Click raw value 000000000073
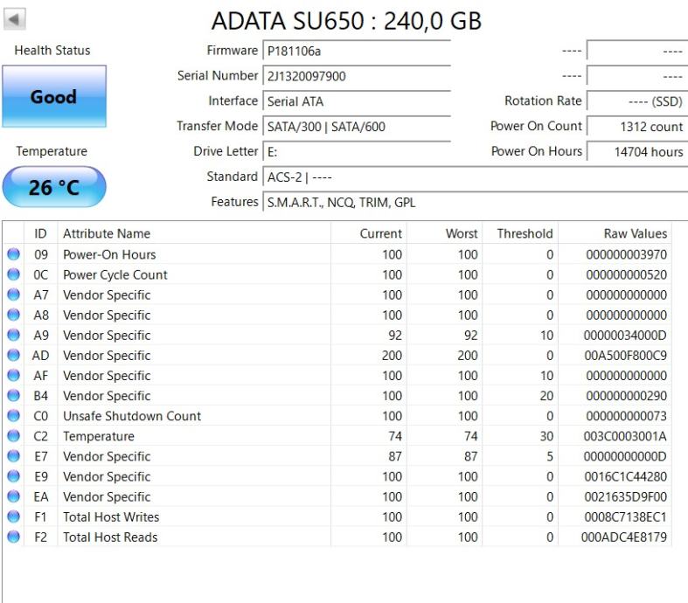 pos(626,416)
